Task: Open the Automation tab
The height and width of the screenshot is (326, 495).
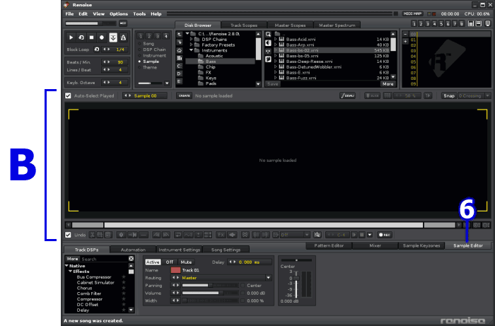Action: coord(133,250)
